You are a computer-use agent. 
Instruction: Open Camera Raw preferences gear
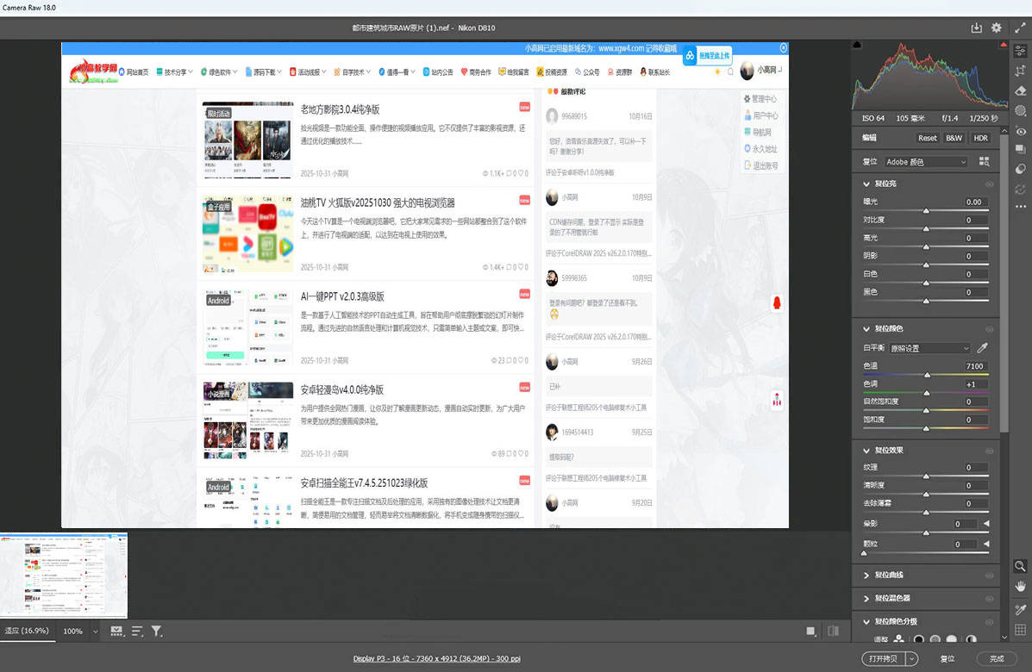pos(997,28)
